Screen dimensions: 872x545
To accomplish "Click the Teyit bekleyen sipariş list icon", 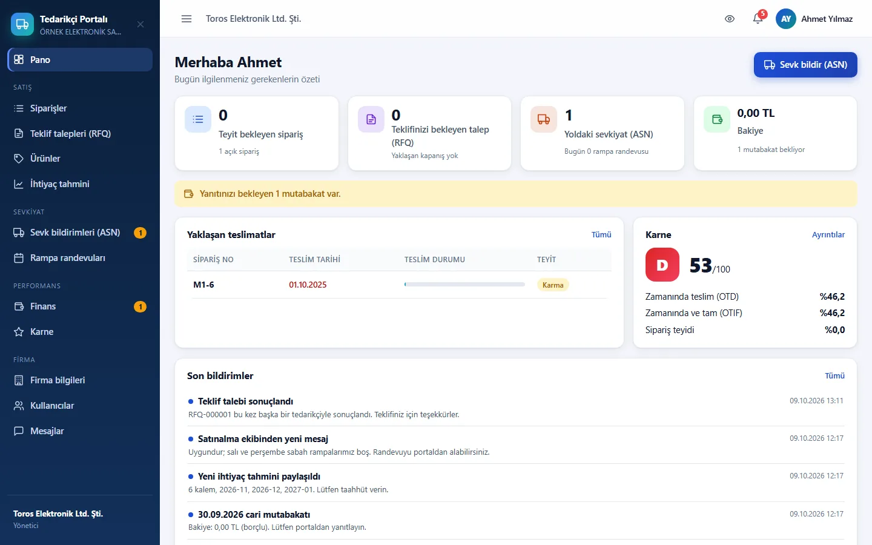I will tap(198, 119).
